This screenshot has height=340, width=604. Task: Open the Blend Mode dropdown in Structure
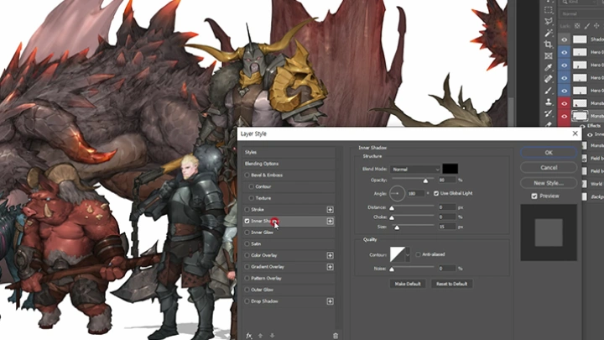(x=415, y=170)
